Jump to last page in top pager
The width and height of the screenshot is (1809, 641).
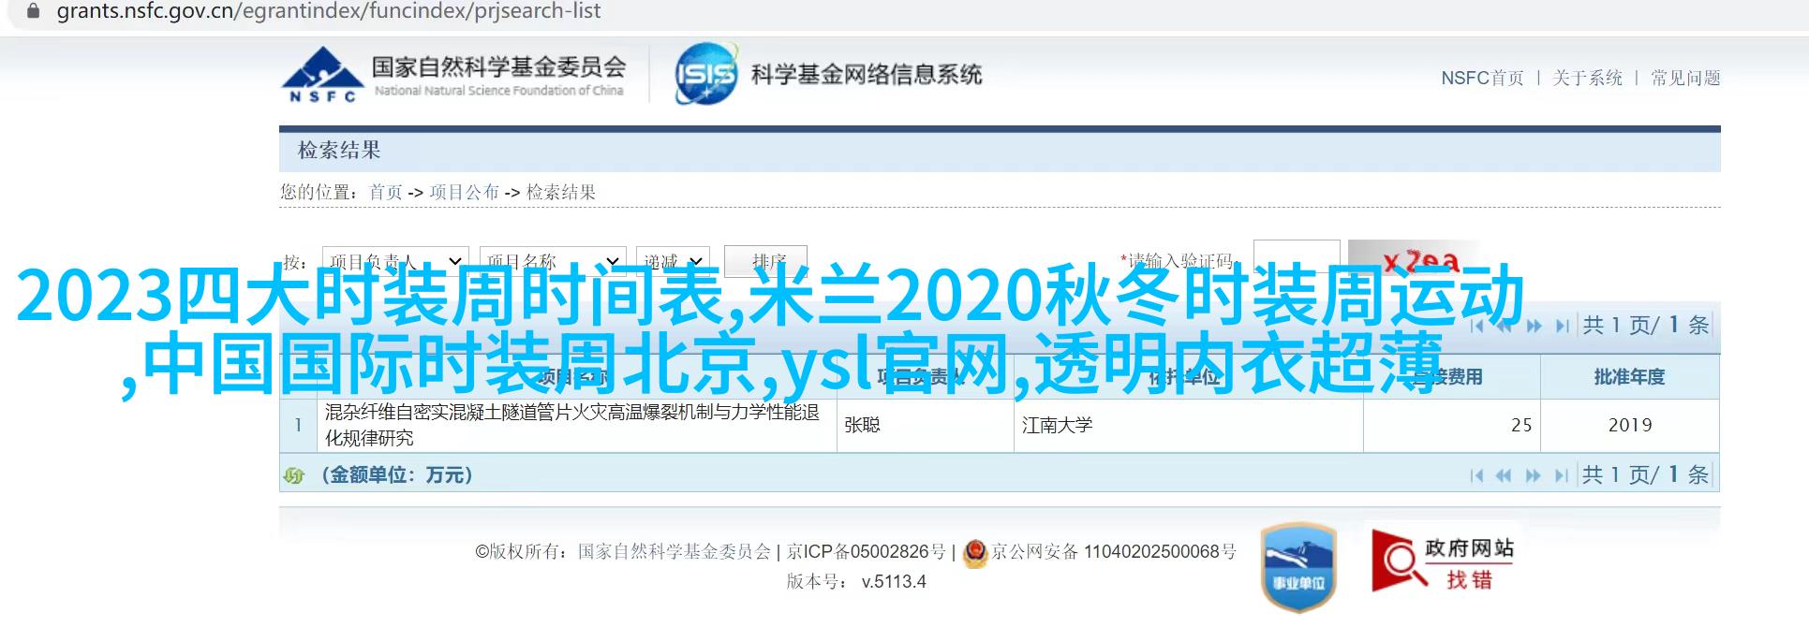tap(1562, 326)
